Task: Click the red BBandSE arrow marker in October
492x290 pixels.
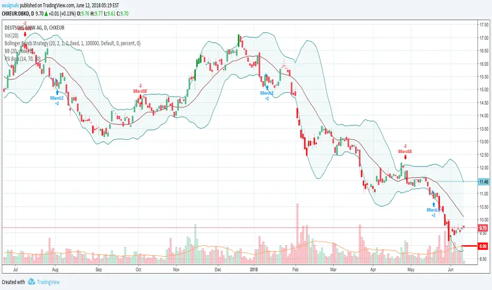Action: [140, 96]
